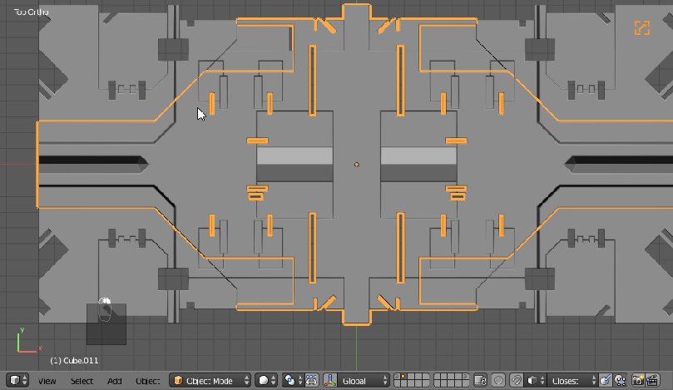
Task: Open the Select menu
Action: 82,381
